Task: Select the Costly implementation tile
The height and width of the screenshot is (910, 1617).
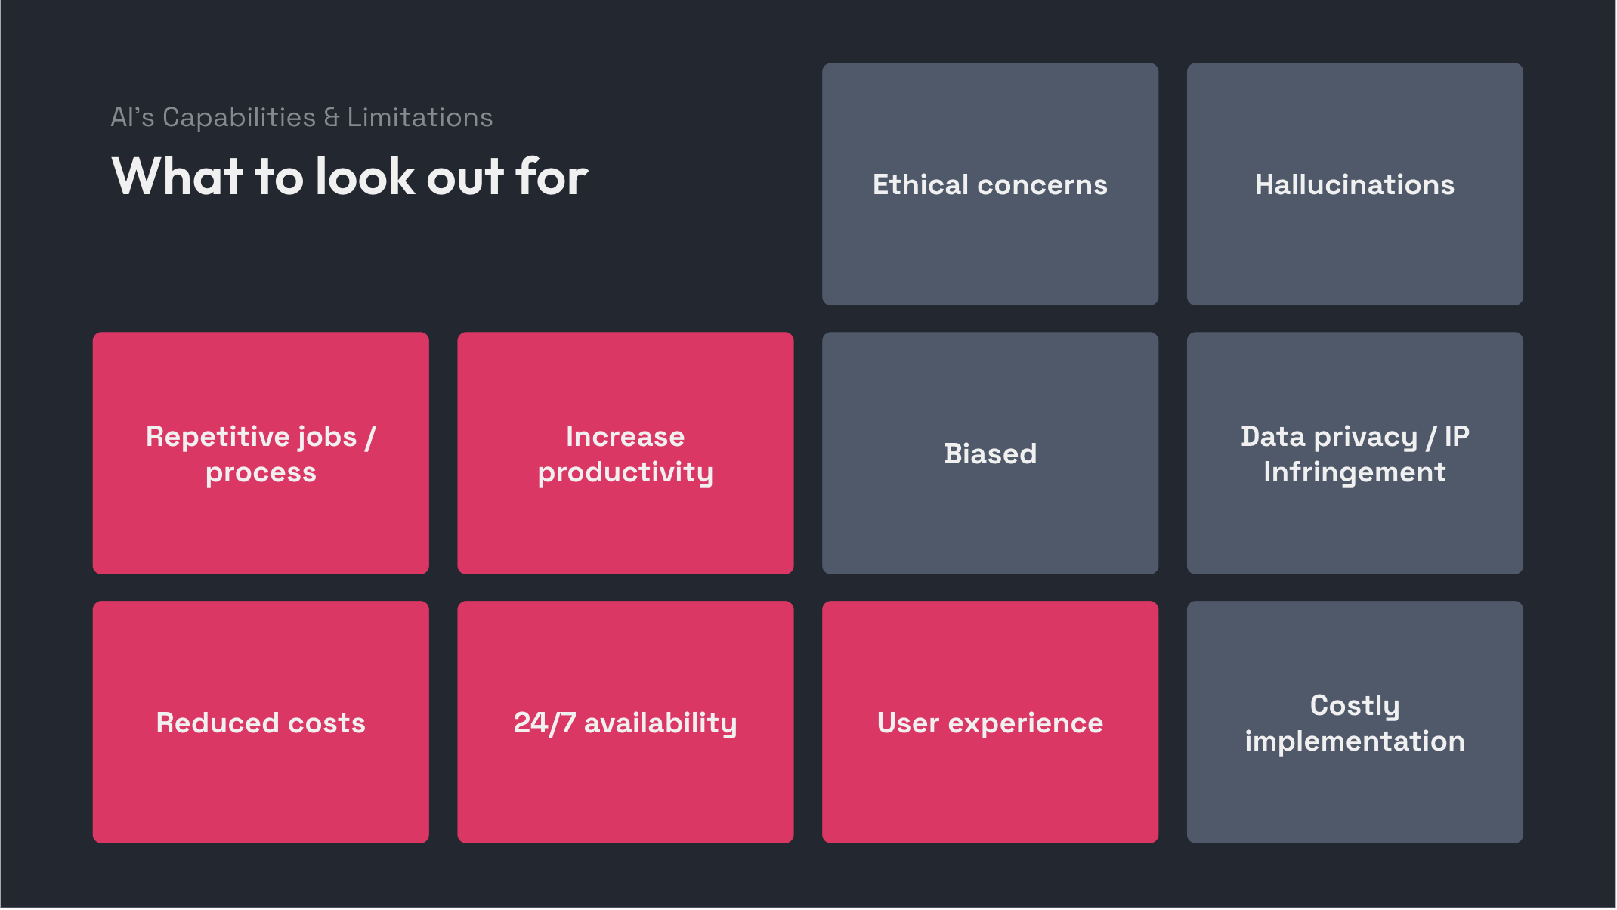Action: pos(1355,723)
